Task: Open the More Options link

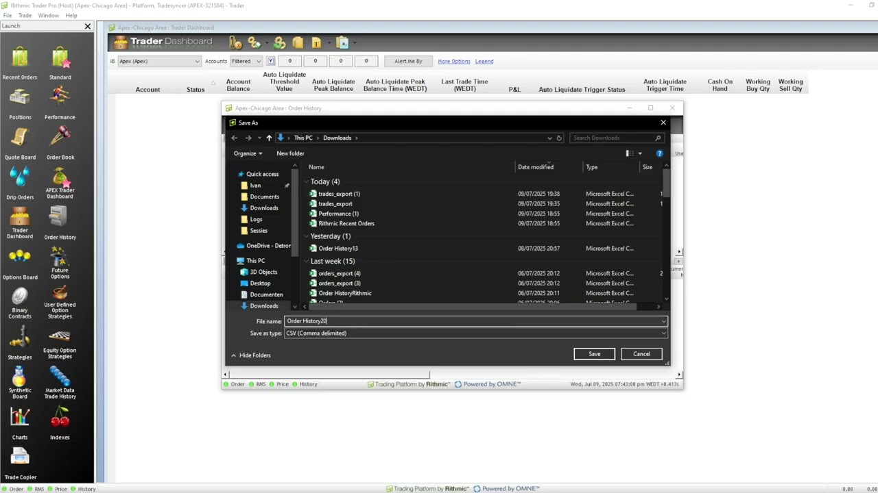Action: pos(454,61)
